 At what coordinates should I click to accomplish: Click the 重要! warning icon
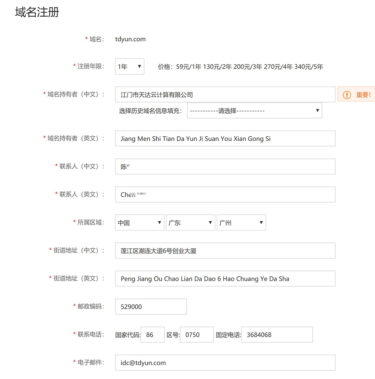click(x=347, y=95)
